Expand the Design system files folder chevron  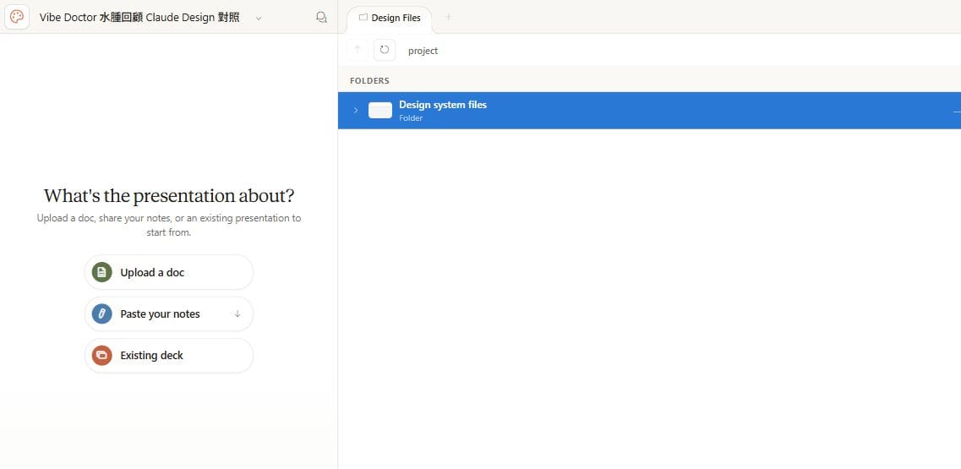[356, 111]
